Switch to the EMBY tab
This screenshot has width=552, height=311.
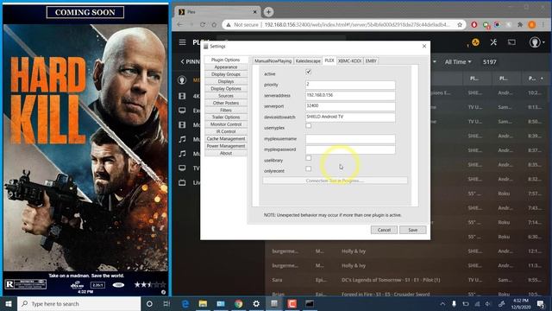371,61
